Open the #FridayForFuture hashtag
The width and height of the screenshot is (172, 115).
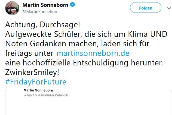(36, 82)
